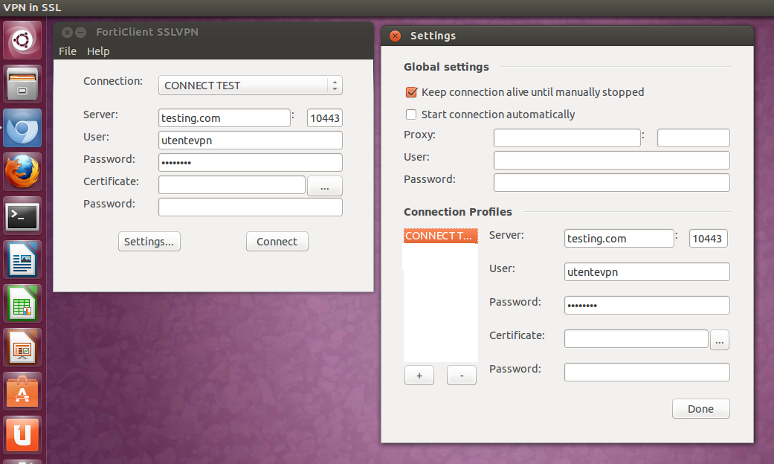Click the Proxy address input field
The width and height of the screenshot is (774, 464).
(x=567, y=138)
